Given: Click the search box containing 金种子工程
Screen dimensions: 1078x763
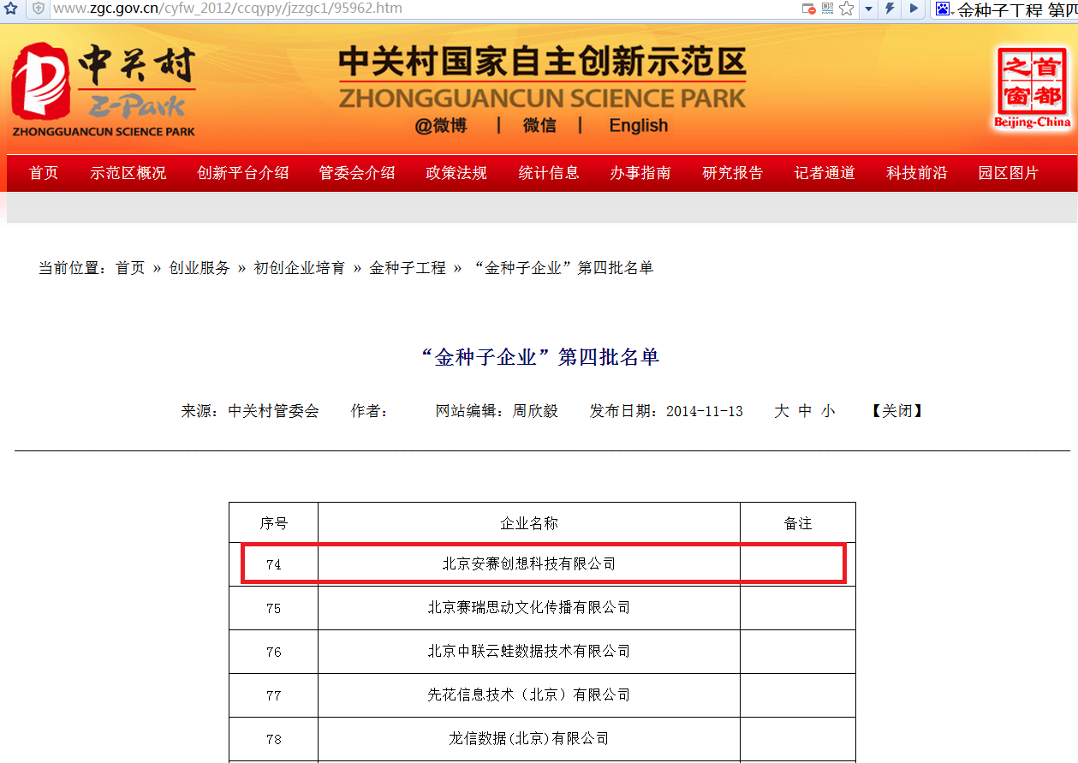Looking at the screenshot, I should [x=1016, y=9].
